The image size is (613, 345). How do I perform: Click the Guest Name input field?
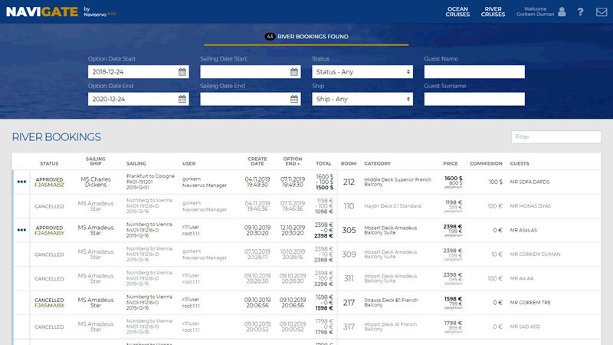[474, 72]
